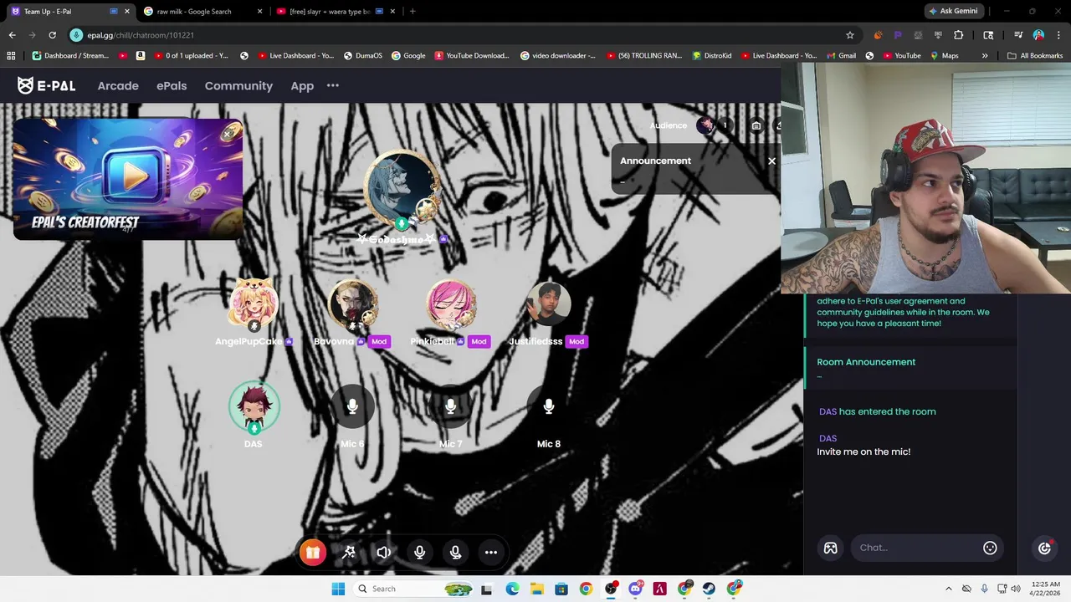
Task: Expand hidden bookmarks chevron
Action: tap(985, 56)
